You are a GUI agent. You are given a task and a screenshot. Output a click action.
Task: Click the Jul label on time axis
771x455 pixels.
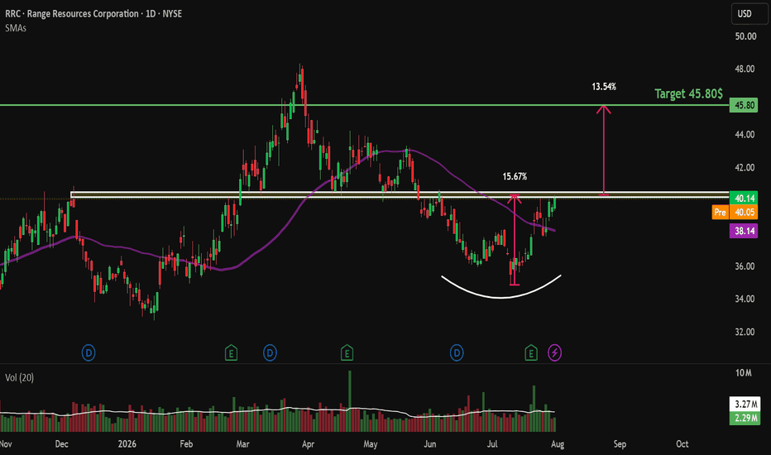[x=492, y=443]
